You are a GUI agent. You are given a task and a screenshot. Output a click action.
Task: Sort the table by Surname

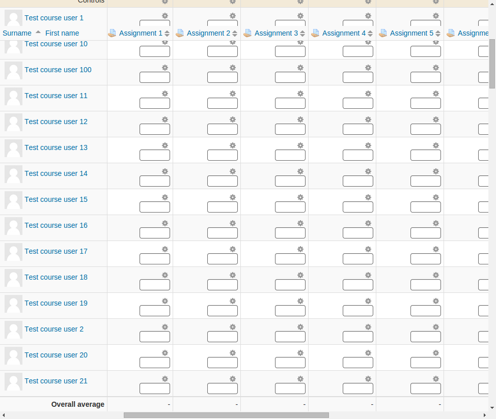coord(17,33)
